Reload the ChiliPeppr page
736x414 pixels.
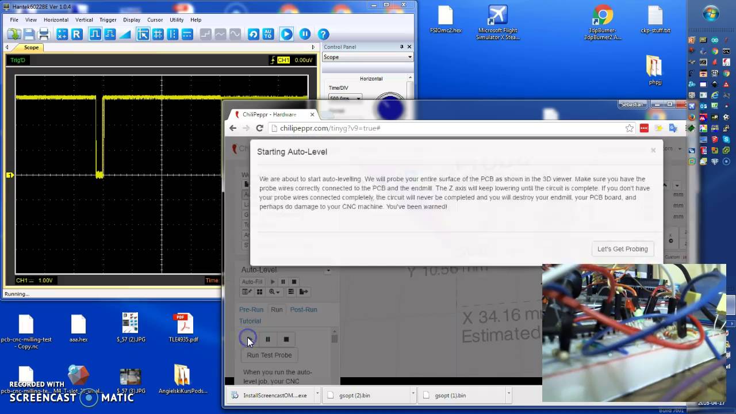click(259, 128)
